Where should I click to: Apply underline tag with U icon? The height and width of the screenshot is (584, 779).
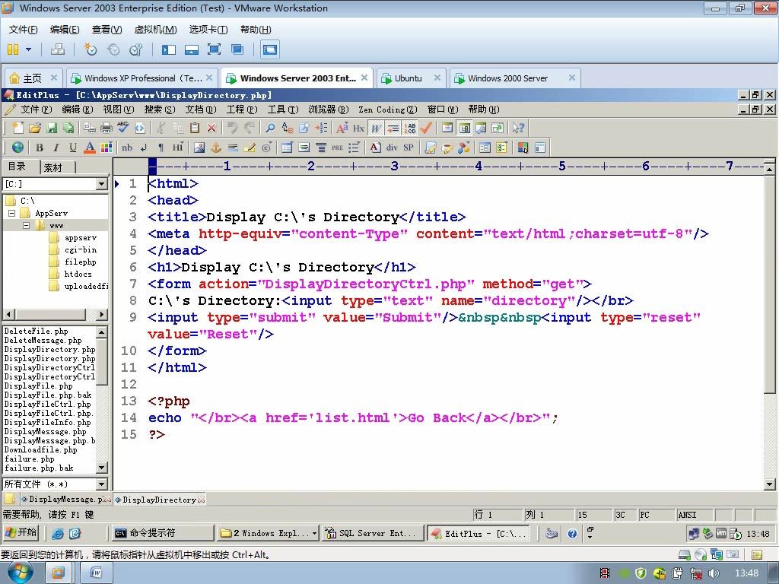pos(73,147)
